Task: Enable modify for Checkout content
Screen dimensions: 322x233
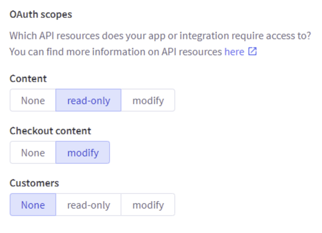Action: 83,152
